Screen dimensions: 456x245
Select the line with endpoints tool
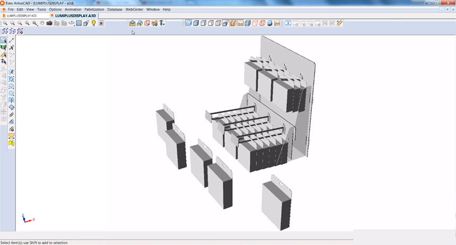tap(11, 40)
